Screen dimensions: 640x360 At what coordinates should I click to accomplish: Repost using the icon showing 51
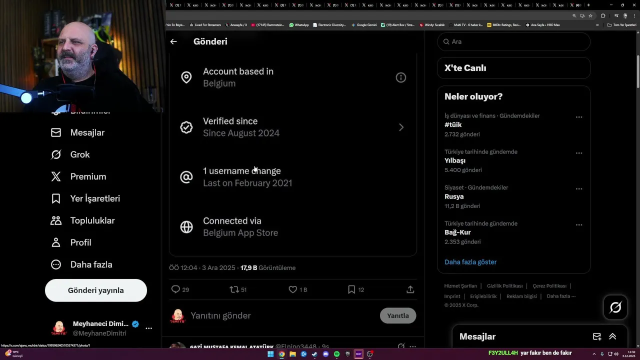[238, 289]
